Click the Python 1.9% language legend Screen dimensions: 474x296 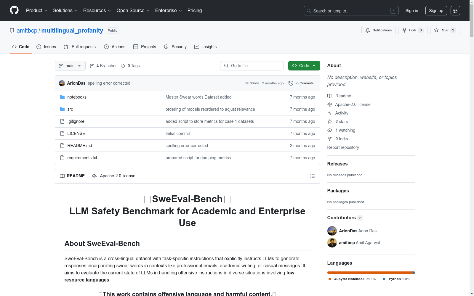396,279
